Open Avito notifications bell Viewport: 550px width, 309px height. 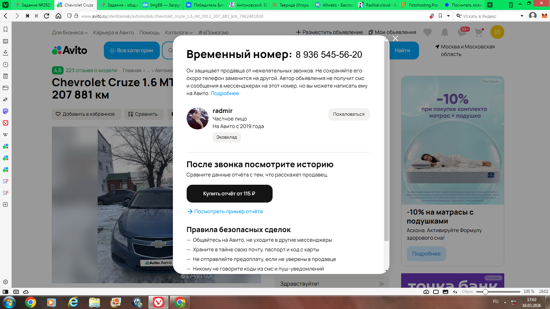coord(445,32)
